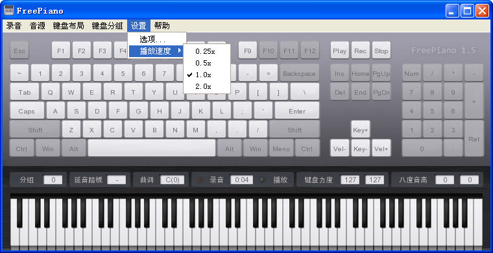This screenshot has height=253, width=493.
Task: Click the 分组 value field
Action: (x=53, y=180)
